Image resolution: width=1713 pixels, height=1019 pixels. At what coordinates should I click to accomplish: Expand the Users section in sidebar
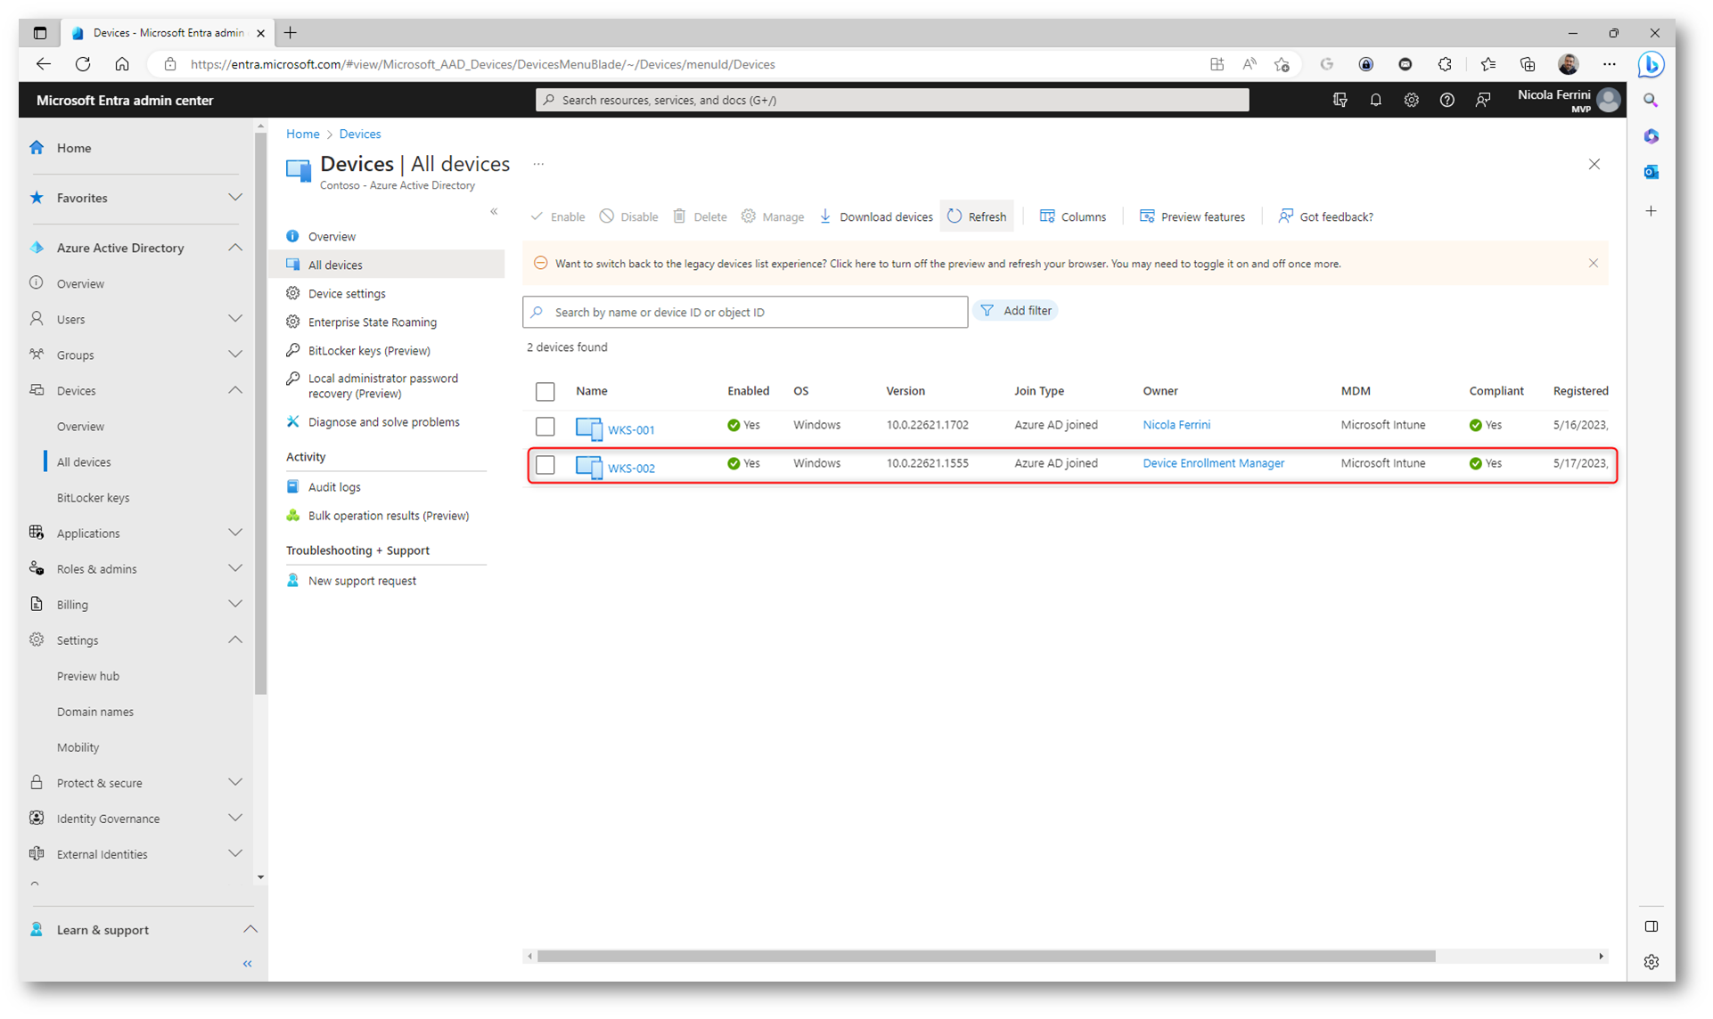[x=234, y=319]
